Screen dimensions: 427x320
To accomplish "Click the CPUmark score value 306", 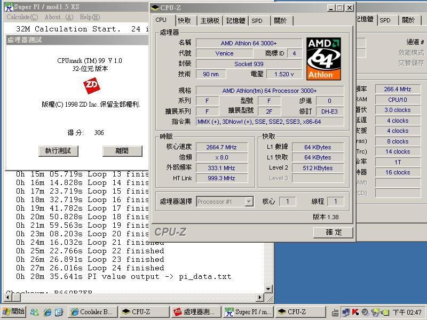I will click(x=99, y=132).
